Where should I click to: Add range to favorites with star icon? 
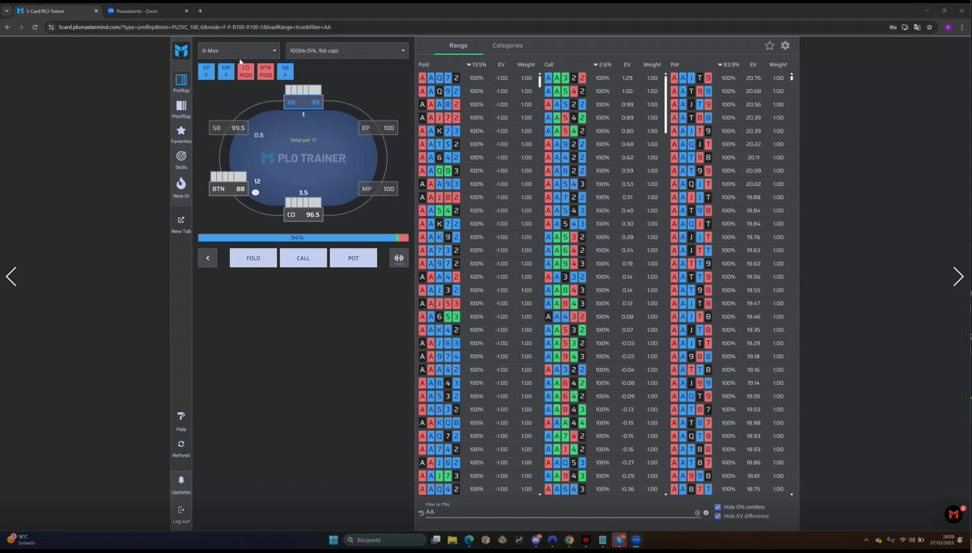pyautogui.click(x=770, y=46)
